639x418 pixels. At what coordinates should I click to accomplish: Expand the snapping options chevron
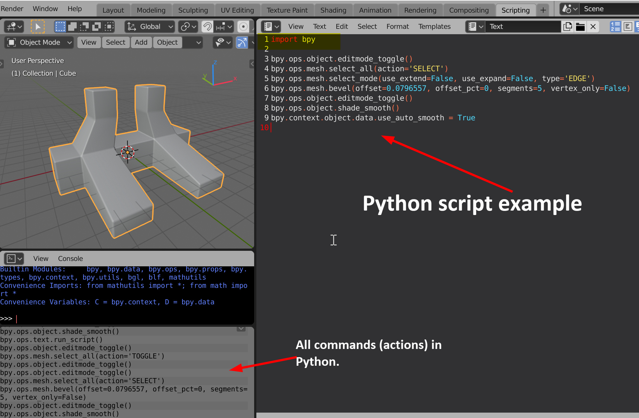pyautogui.click(x=229, y=27)
